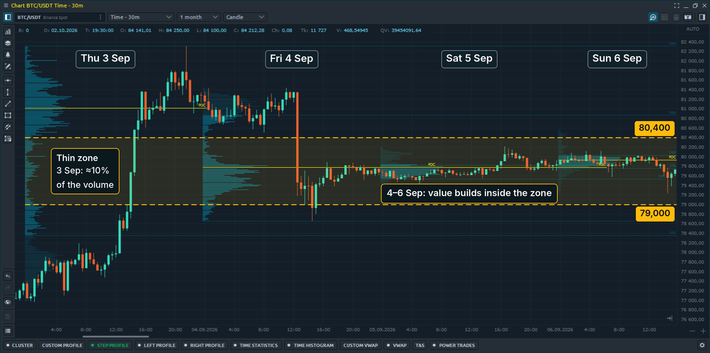Click the CUSTOM PROFILE button
The image size is (710, 353).
click(62, 345)
